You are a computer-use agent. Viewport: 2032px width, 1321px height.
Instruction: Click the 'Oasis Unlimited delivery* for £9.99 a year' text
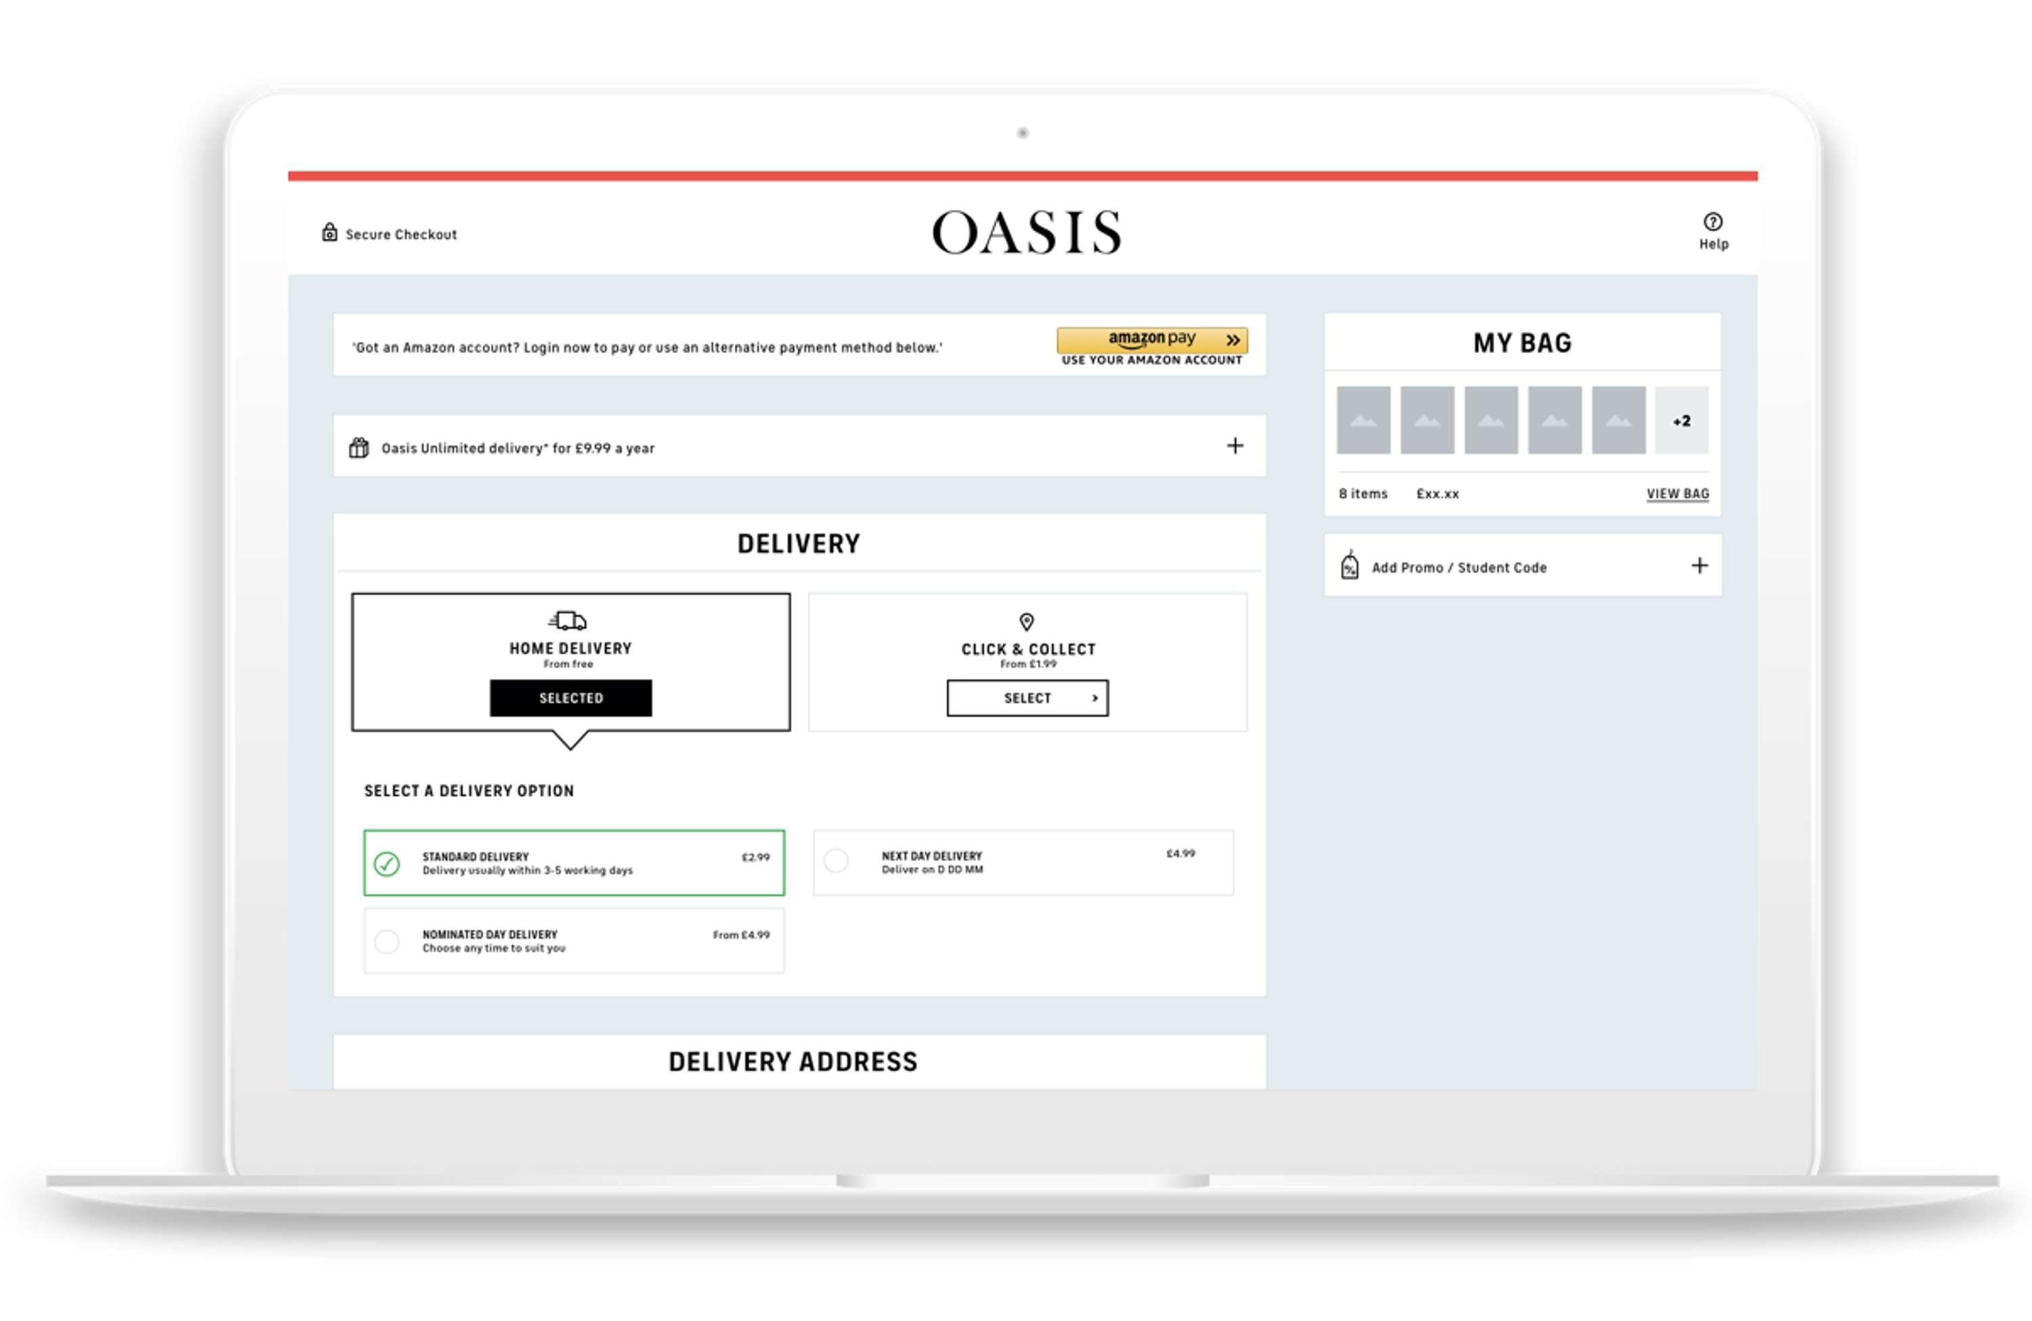point(517,448)
